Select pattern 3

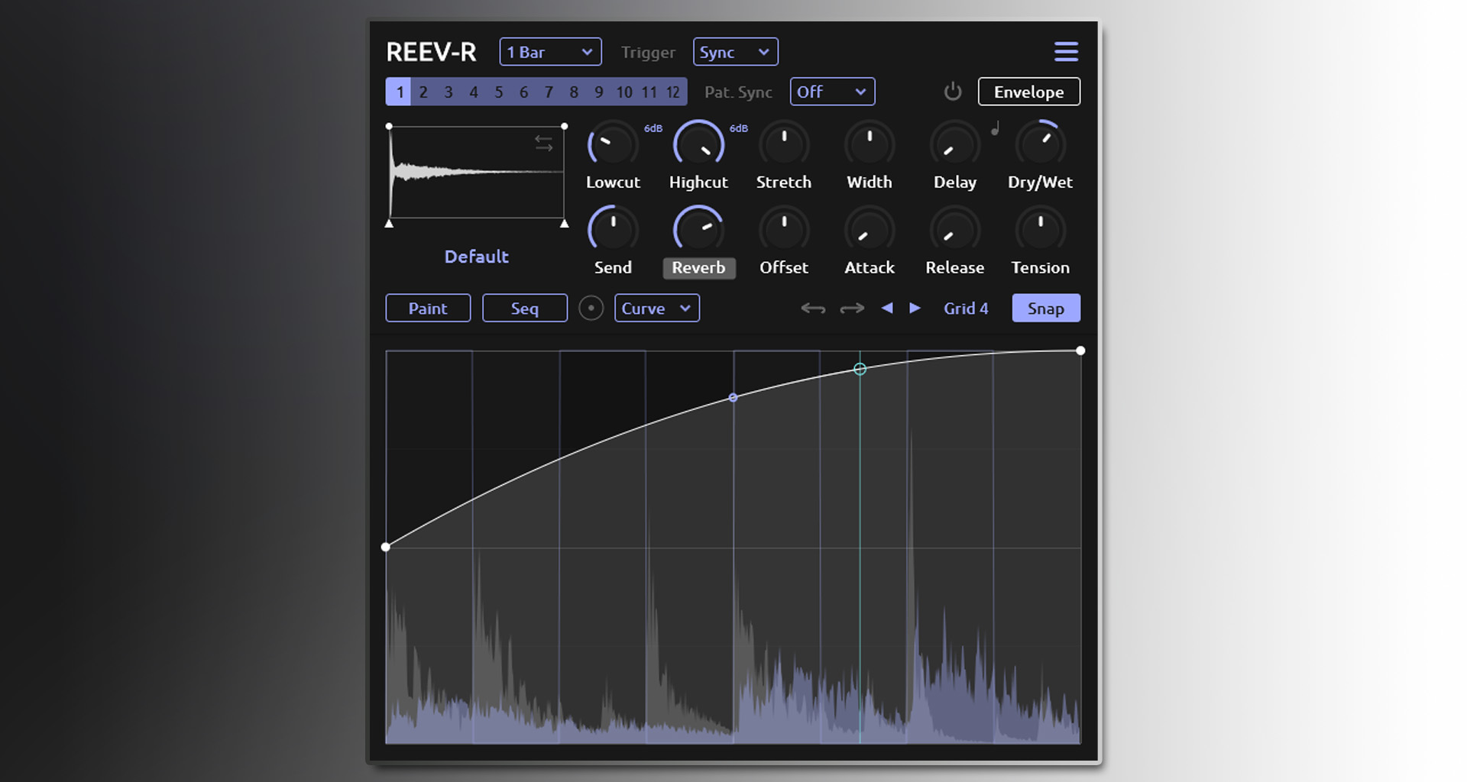[449, 92]
